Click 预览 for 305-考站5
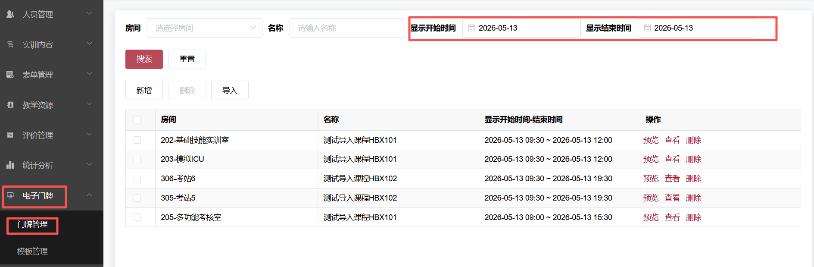Screen dimensions: 814x267 tap(651, 198)
